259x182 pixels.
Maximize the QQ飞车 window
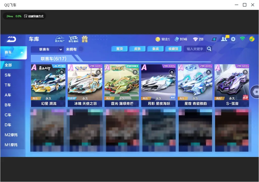tap(245, 5)
